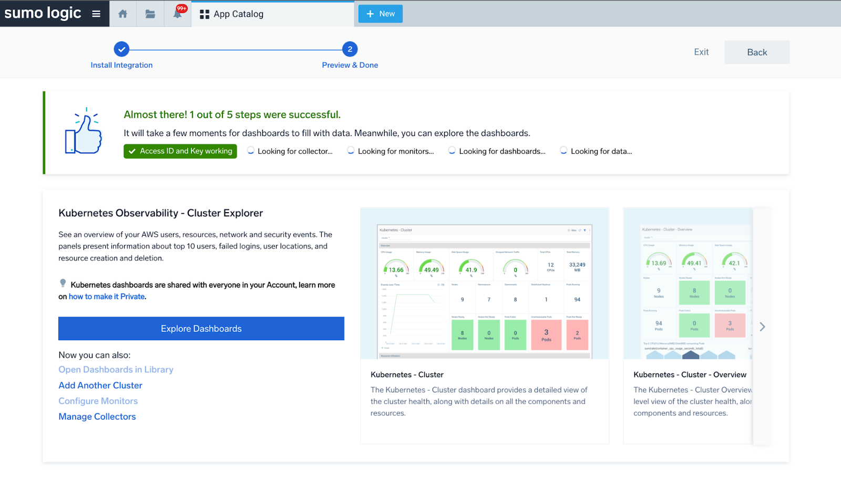Click the Access ID and Key working badge

tap(180, 151)
